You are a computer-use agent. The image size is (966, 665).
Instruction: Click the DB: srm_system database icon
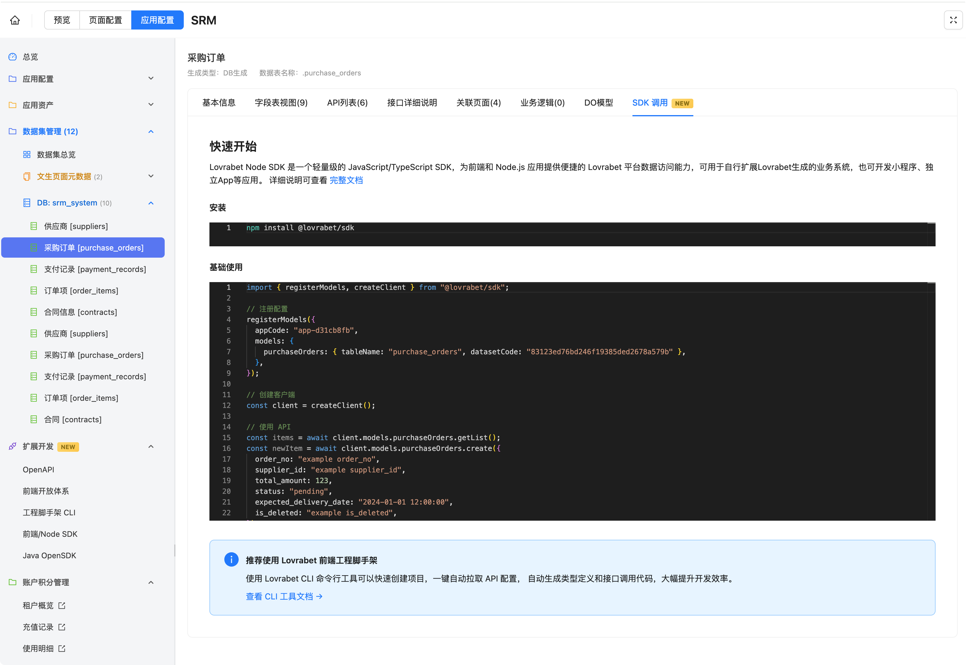click(x=27, y=203)
